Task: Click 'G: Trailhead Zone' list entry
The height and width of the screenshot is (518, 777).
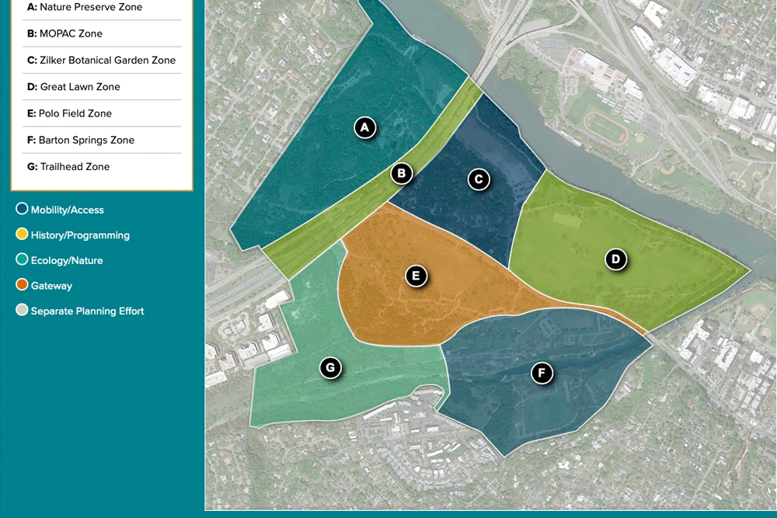Action: [68, 167]
